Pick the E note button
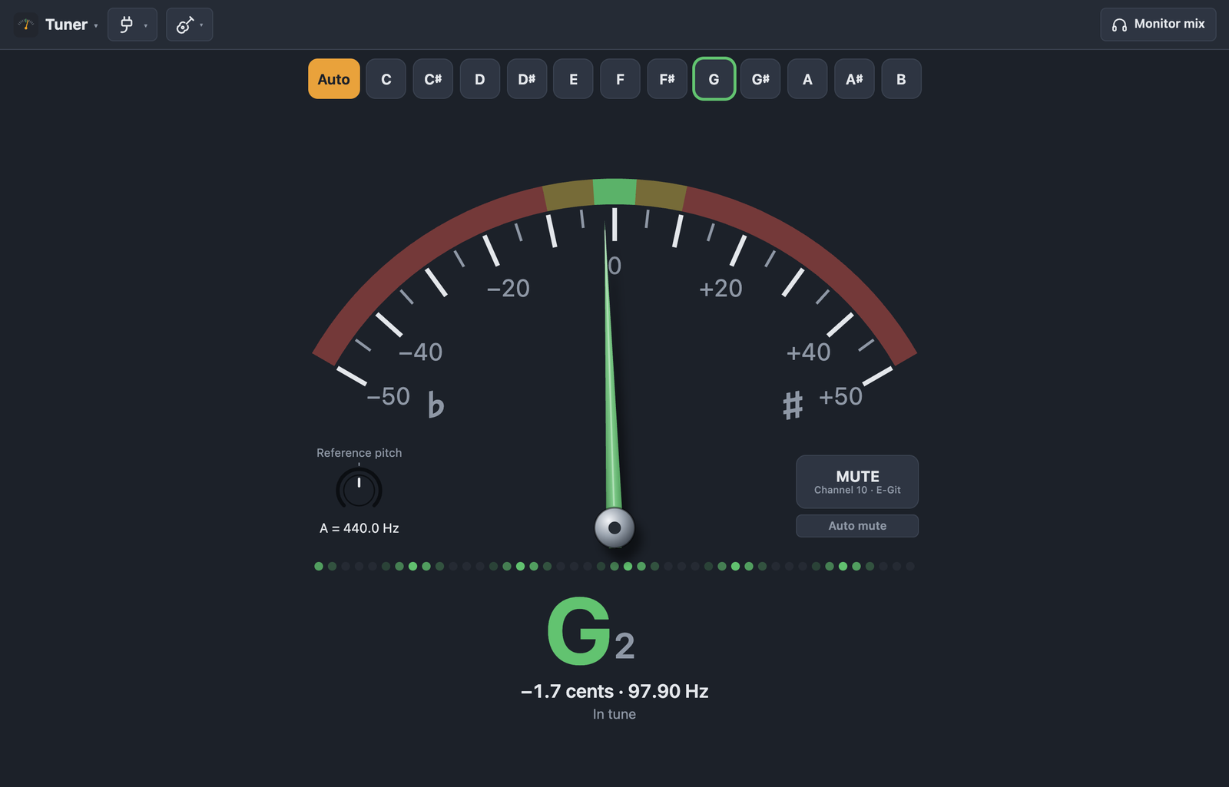This screenshot has height=787, width=1229. (x=573, y=79)
